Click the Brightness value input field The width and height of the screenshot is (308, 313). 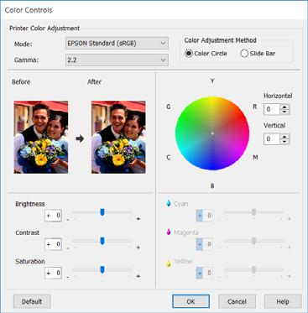(x=53, y=216)
